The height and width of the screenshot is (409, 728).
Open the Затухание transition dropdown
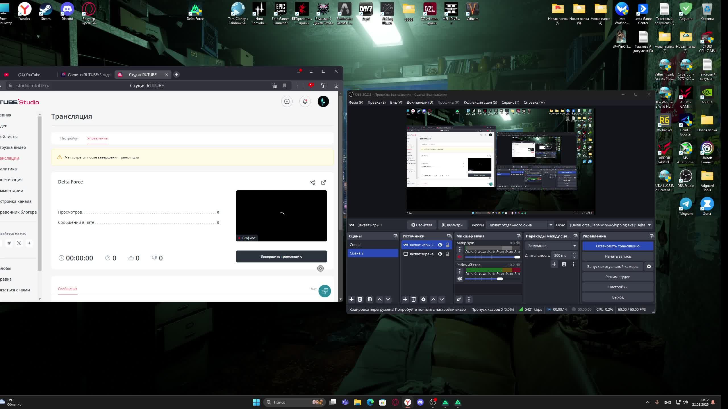click(x=551, y=246)
